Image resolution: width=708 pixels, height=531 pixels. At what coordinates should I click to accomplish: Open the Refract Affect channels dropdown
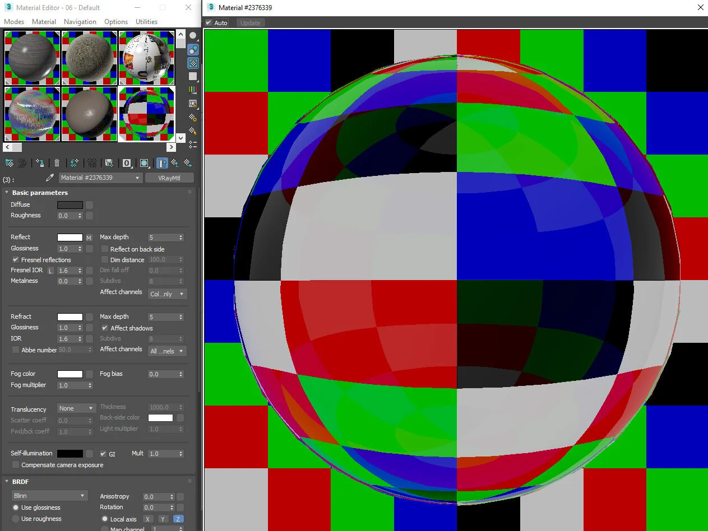[x=168, y=351]
